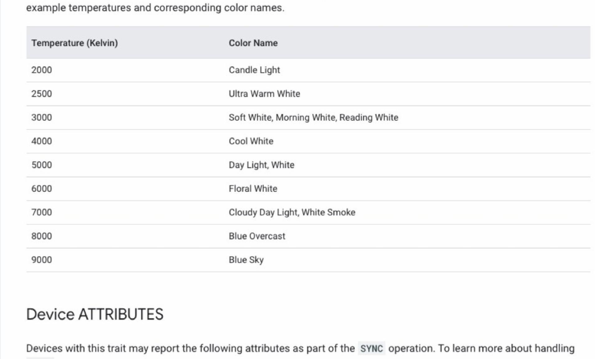Click the SYNC code keyword
The width and height of the screenshot is (595, 359).
tap(371, 348)
